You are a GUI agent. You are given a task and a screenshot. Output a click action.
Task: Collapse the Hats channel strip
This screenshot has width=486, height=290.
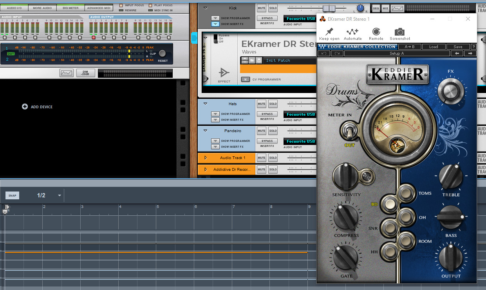tap(206, 104)
